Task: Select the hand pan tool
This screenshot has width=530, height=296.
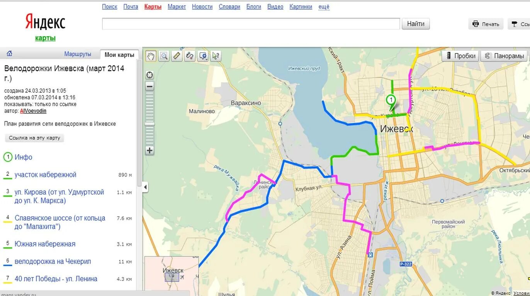Action: pos(151,56)
